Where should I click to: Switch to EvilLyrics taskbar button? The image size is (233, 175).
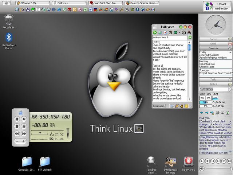click(x=69, y=3)
